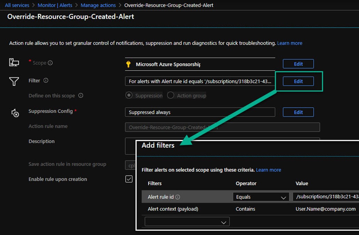Click Edit button for Filter
The width and height of the screenshot is (359, 235).
click(x=298, y=81)
